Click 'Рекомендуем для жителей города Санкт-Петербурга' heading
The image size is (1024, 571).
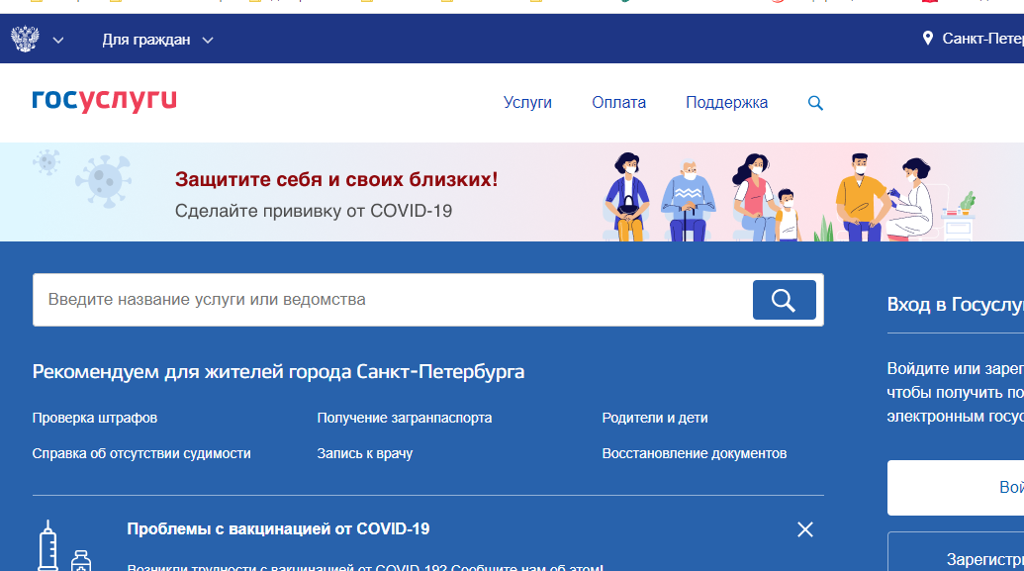[278, 372]
